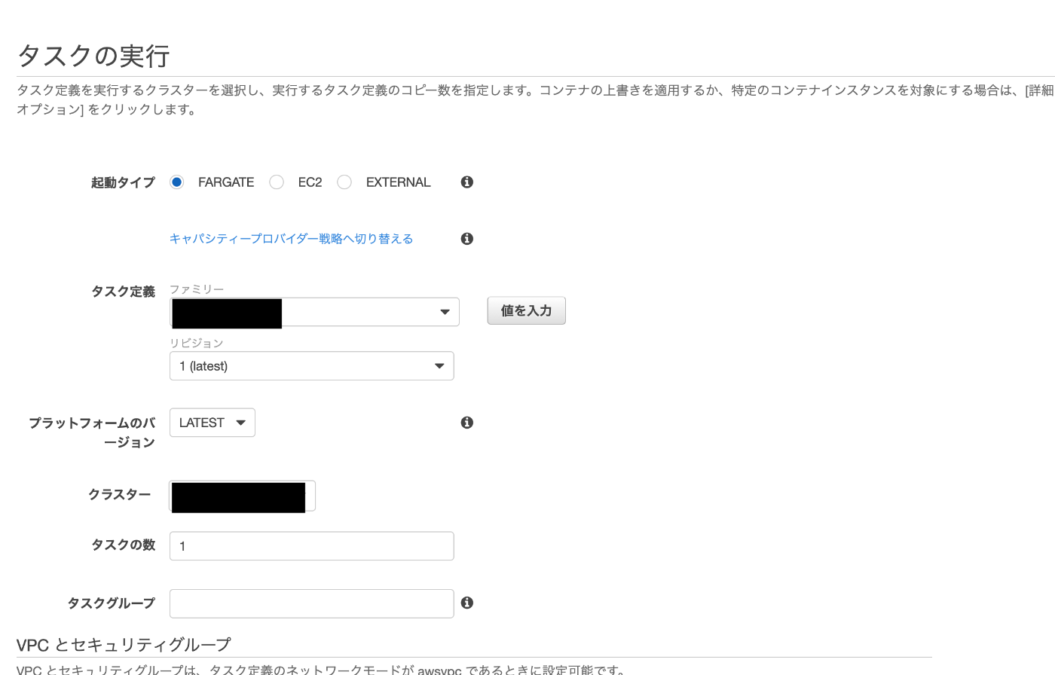Open info icon beside 起動タイプ options

[467, 182]
